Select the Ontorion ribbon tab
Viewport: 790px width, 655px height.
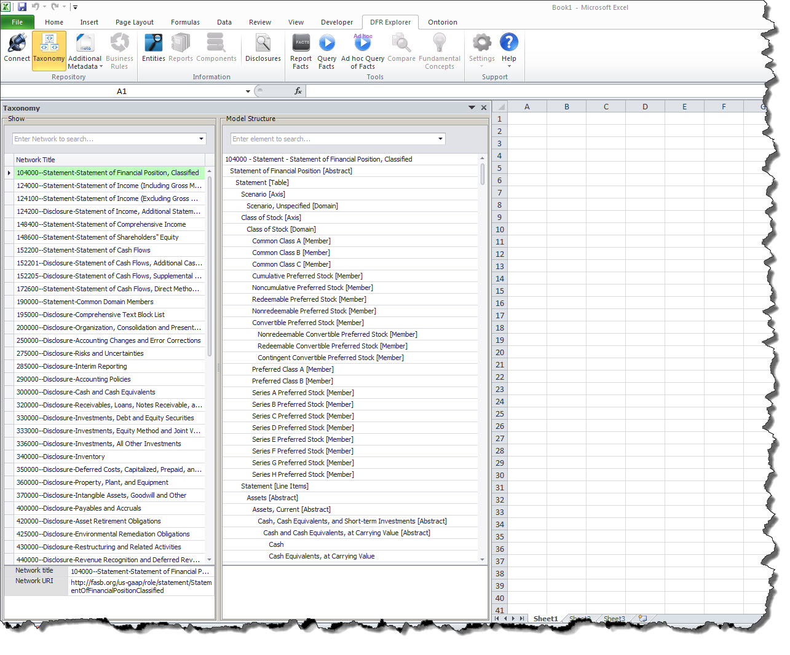pyautogui.click(x=443, y=22)
